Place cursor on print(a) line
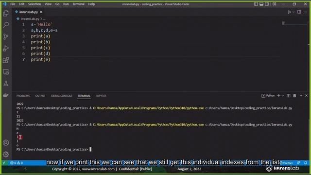This screenshot has height=175, width=311. point(40,36)
